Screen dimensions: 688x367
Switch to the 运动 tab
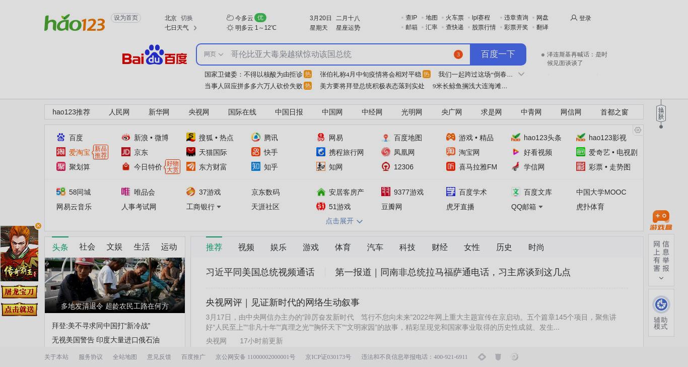[169, 247]
